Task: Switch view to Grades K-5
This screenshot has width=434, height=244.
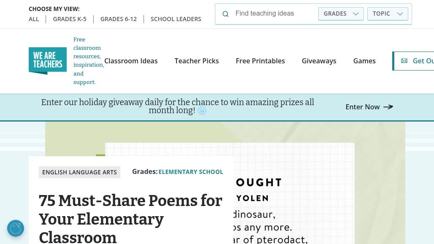Action: pos(70,19)
